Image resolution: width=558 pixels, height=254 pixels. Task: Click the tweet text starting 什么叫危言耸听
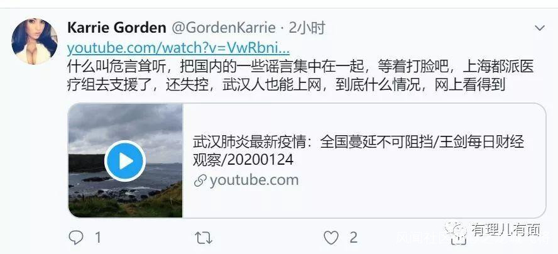click(x=300, y=76)
